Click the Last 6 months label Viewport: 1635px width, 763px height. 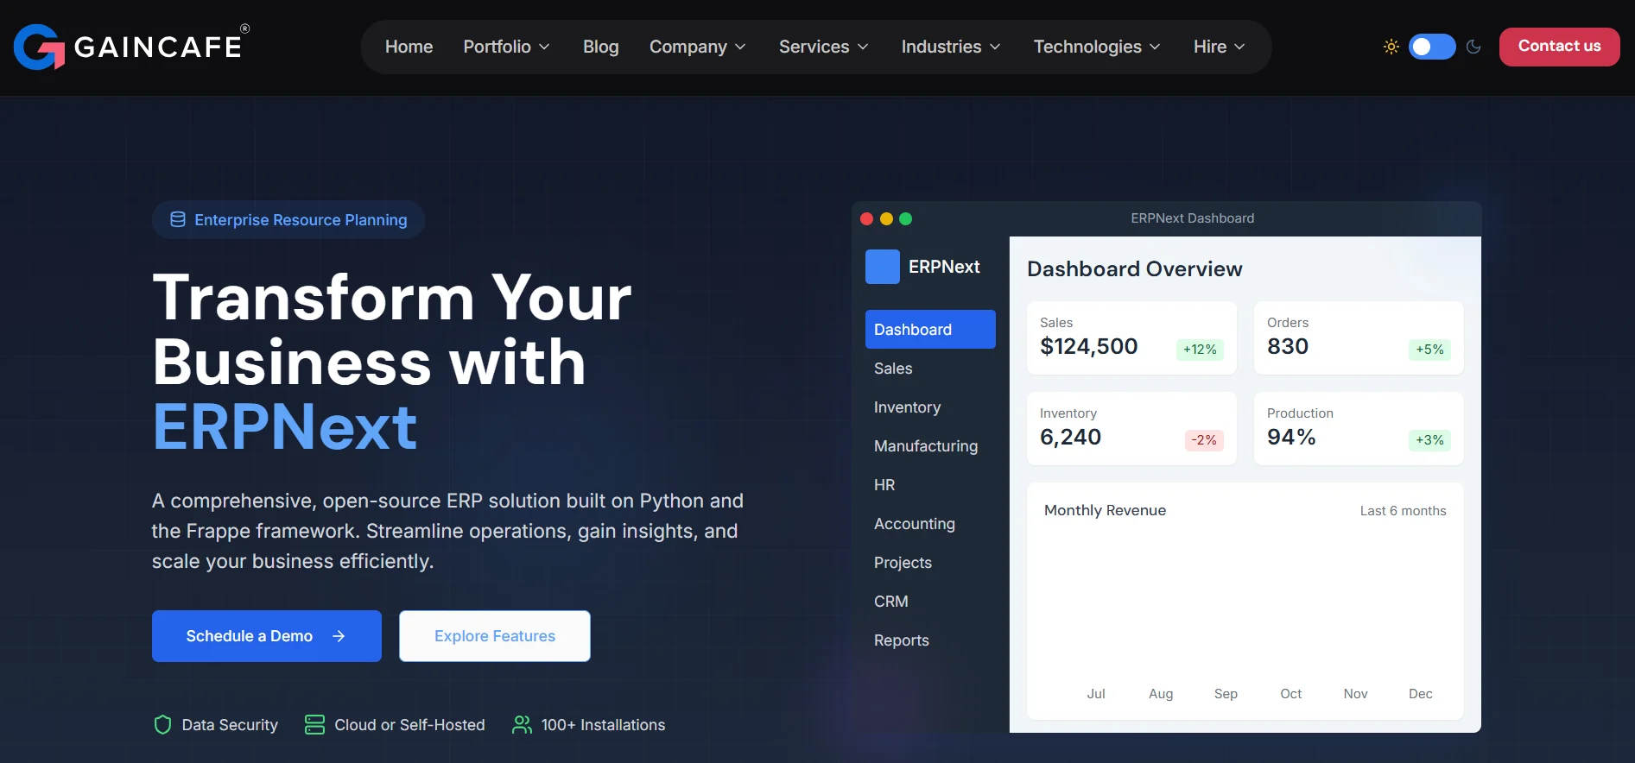pyautogui.click(x=1403, y=511)
